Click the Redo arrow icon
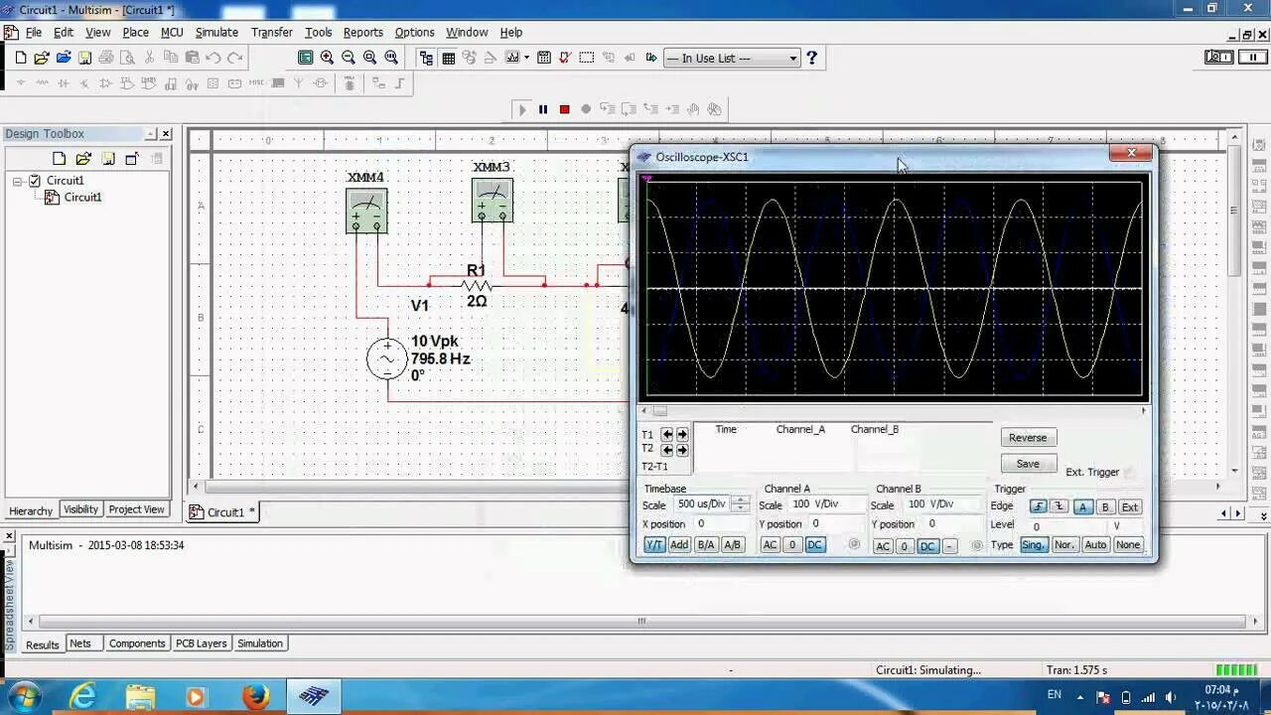The image size is (1271, 715). [234, 58]
